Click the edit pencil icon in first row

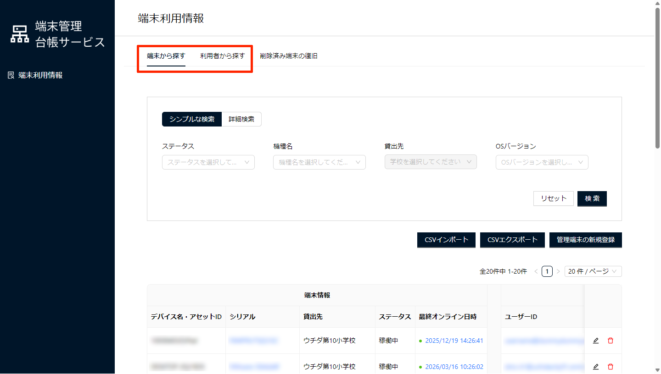tap(596, 341)
